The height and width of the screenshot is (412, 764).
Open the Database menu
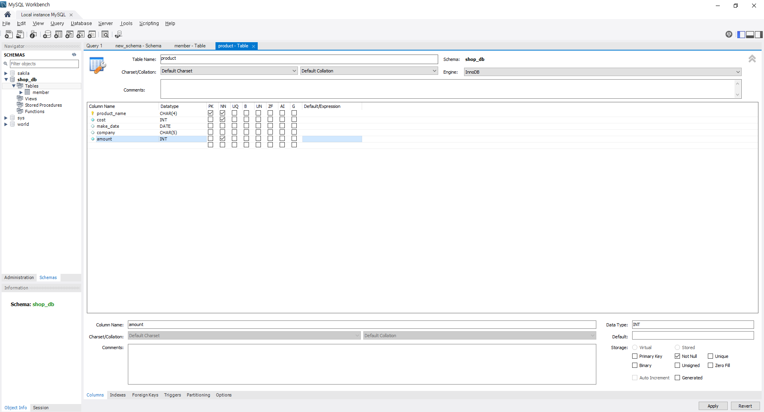tap(81, 23)
